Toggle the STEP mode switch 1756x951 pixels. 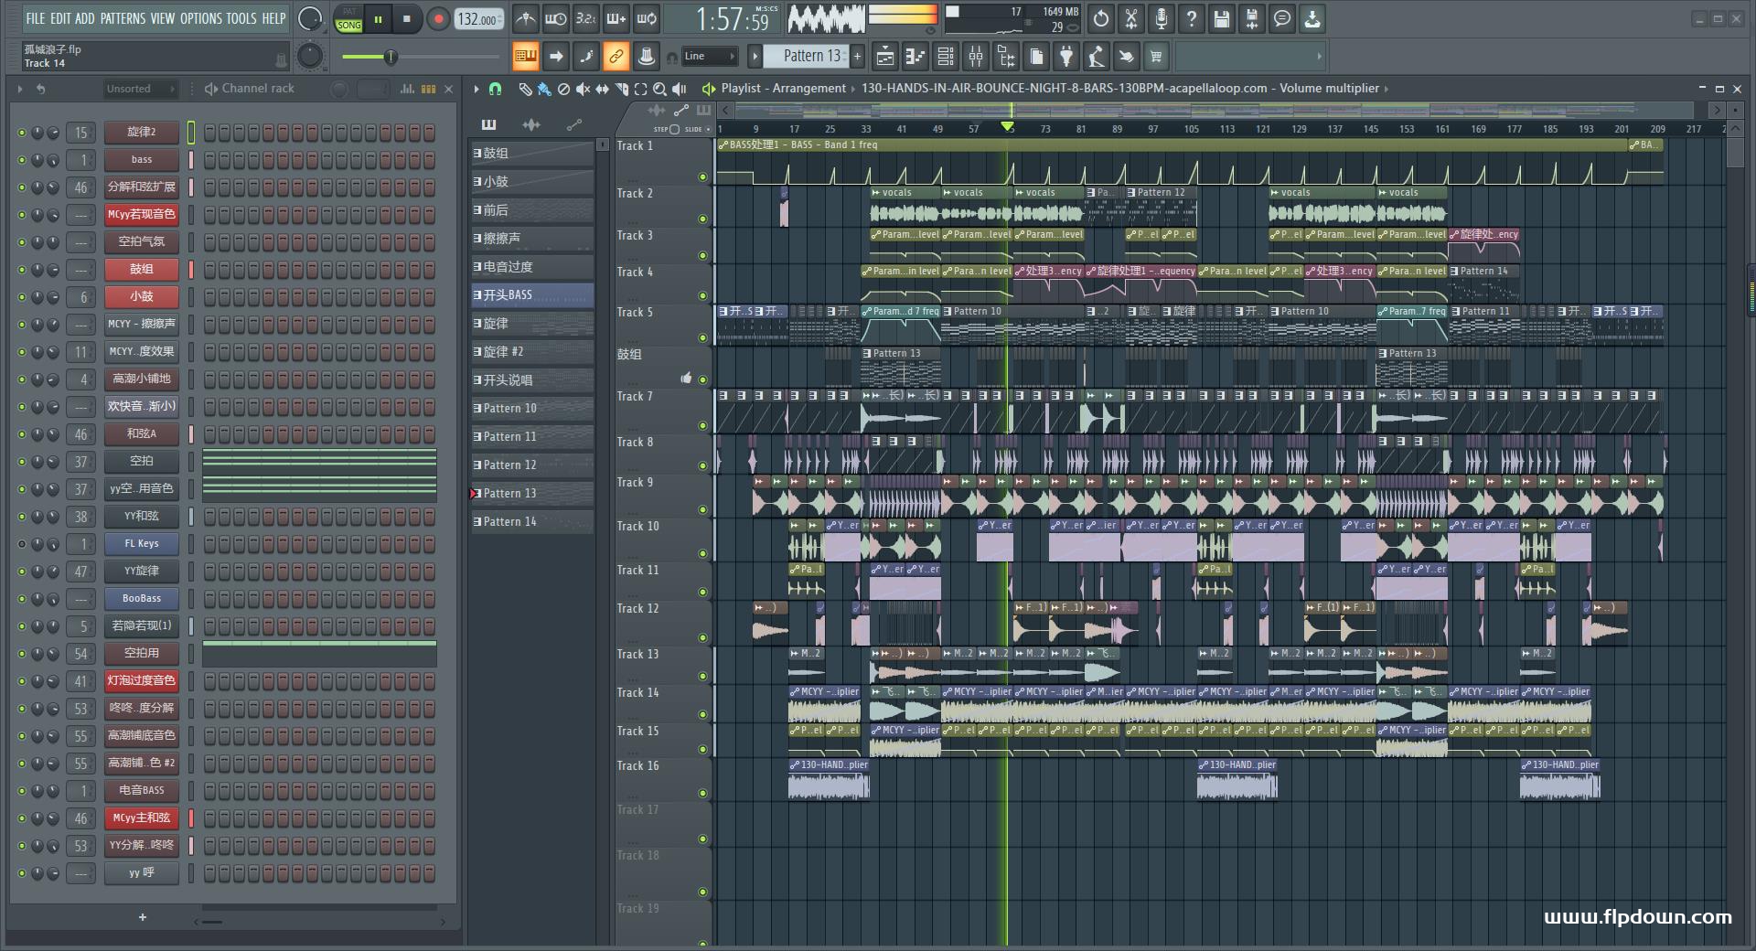673,129
